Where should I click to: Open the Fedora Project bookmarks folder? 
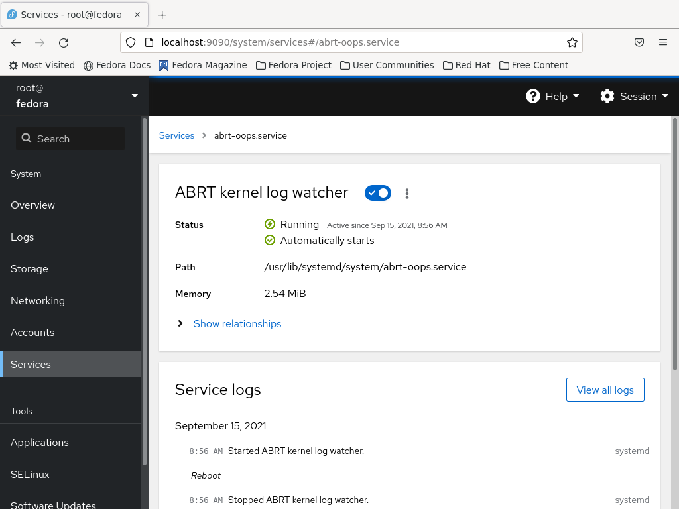(294, 66)
